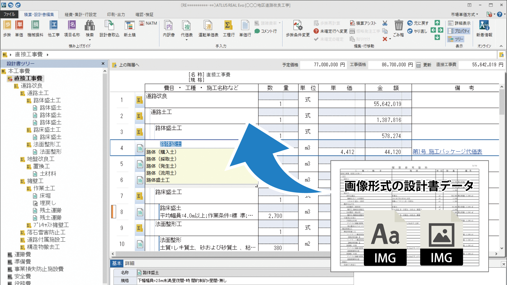Expand the 検索 dropdown arrow
Screen dimensions: 507x285
90,40
